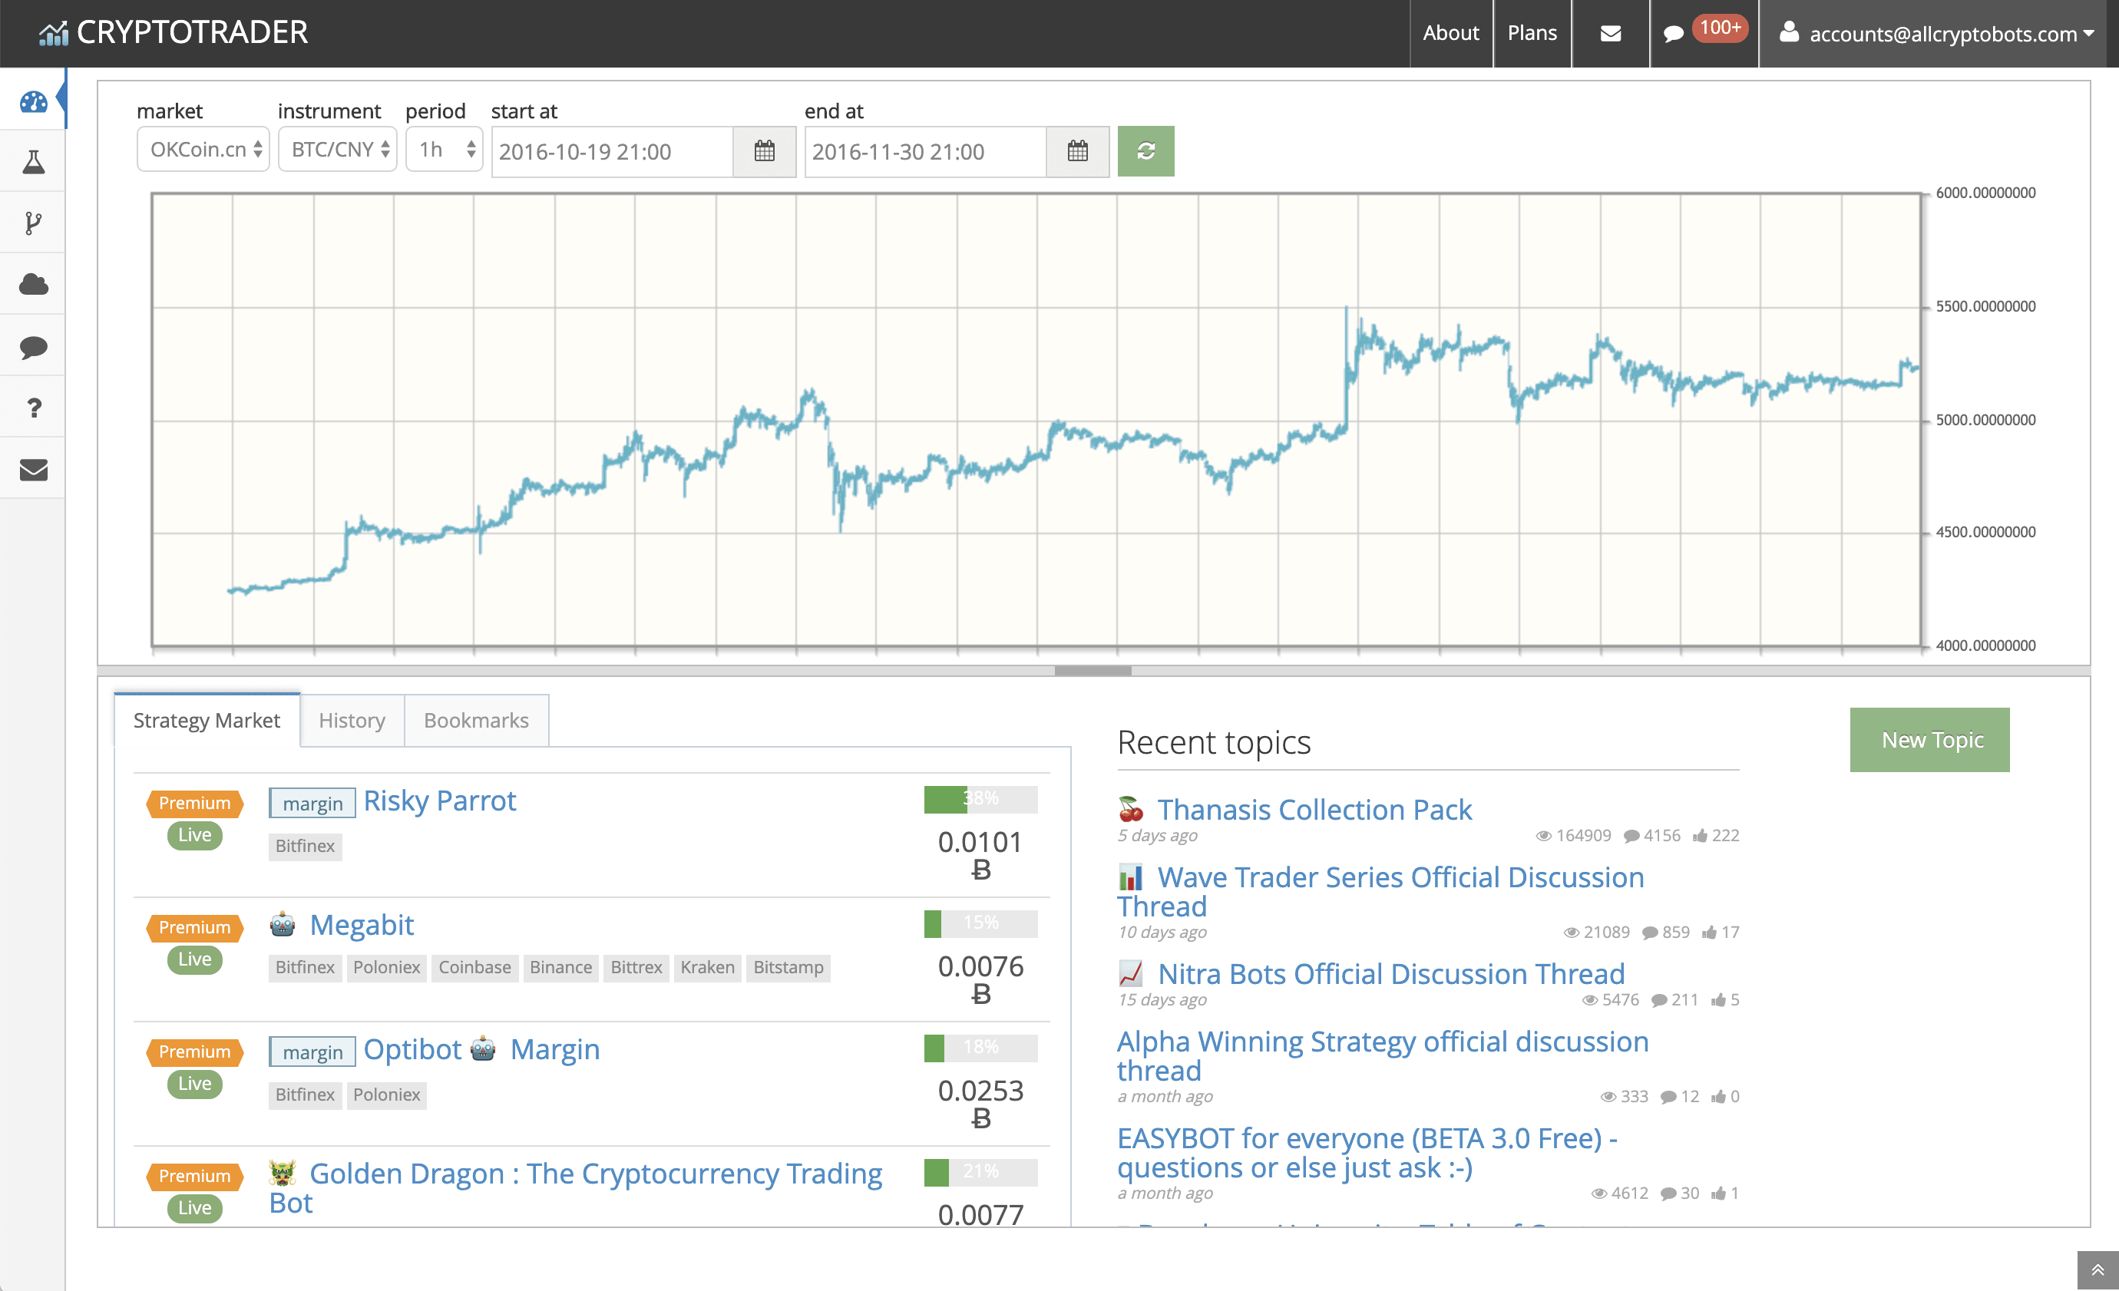The image size is (2119, 1291).
Task: Open the Plans page in navbar
Action: [1532, 33]
